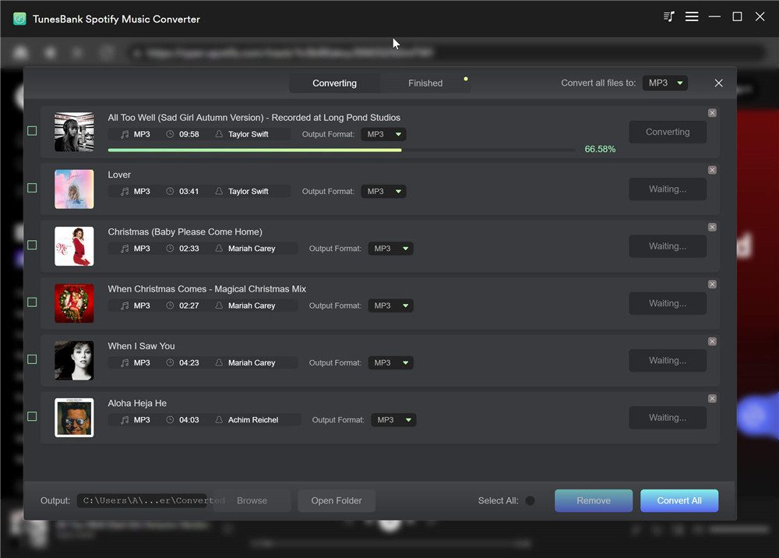Change output format for When I Saw You
Screen dimensions: 779x558
pos(390,362)
